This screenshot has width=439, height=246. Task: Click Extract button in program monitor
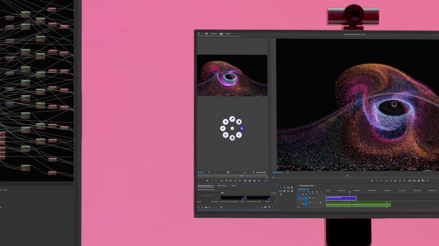pos(414,180)
